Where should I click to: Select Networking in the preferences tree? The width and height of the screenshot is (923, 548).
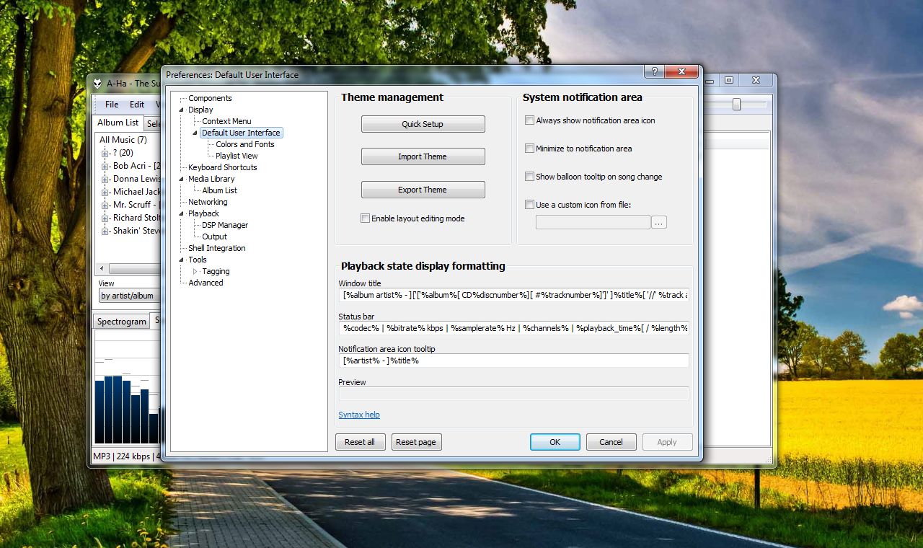click(208, 202)
